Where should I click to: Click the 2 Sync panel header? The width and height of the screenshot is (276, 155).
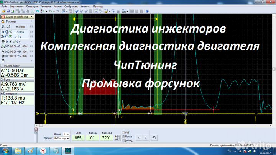point(17,80)
